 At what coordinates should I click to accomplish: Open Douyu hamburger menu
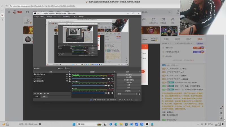coord(9,12)
